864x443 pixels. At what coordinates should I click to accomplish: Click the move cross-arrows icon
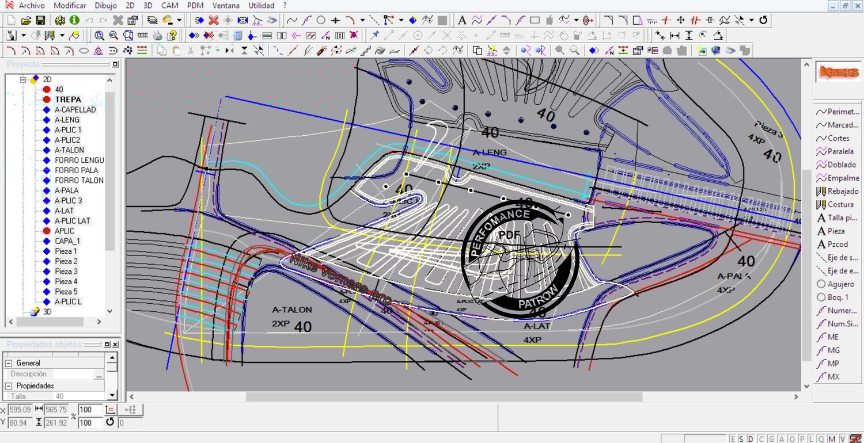[681, 20]
